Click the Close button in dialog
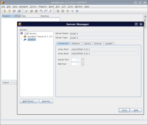 (x=124, y=110)
